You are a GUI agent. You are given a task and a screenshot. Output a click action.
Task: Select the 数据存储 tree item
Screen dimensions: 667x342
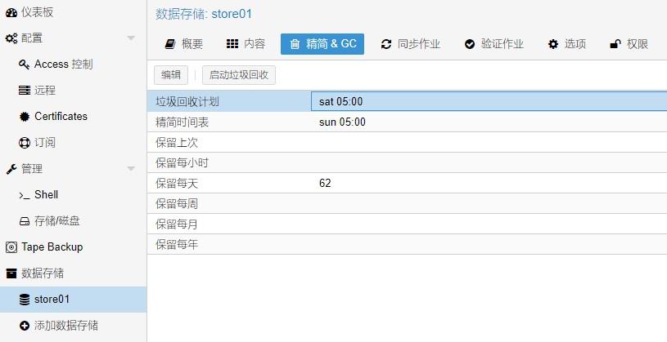coord(43,273)
